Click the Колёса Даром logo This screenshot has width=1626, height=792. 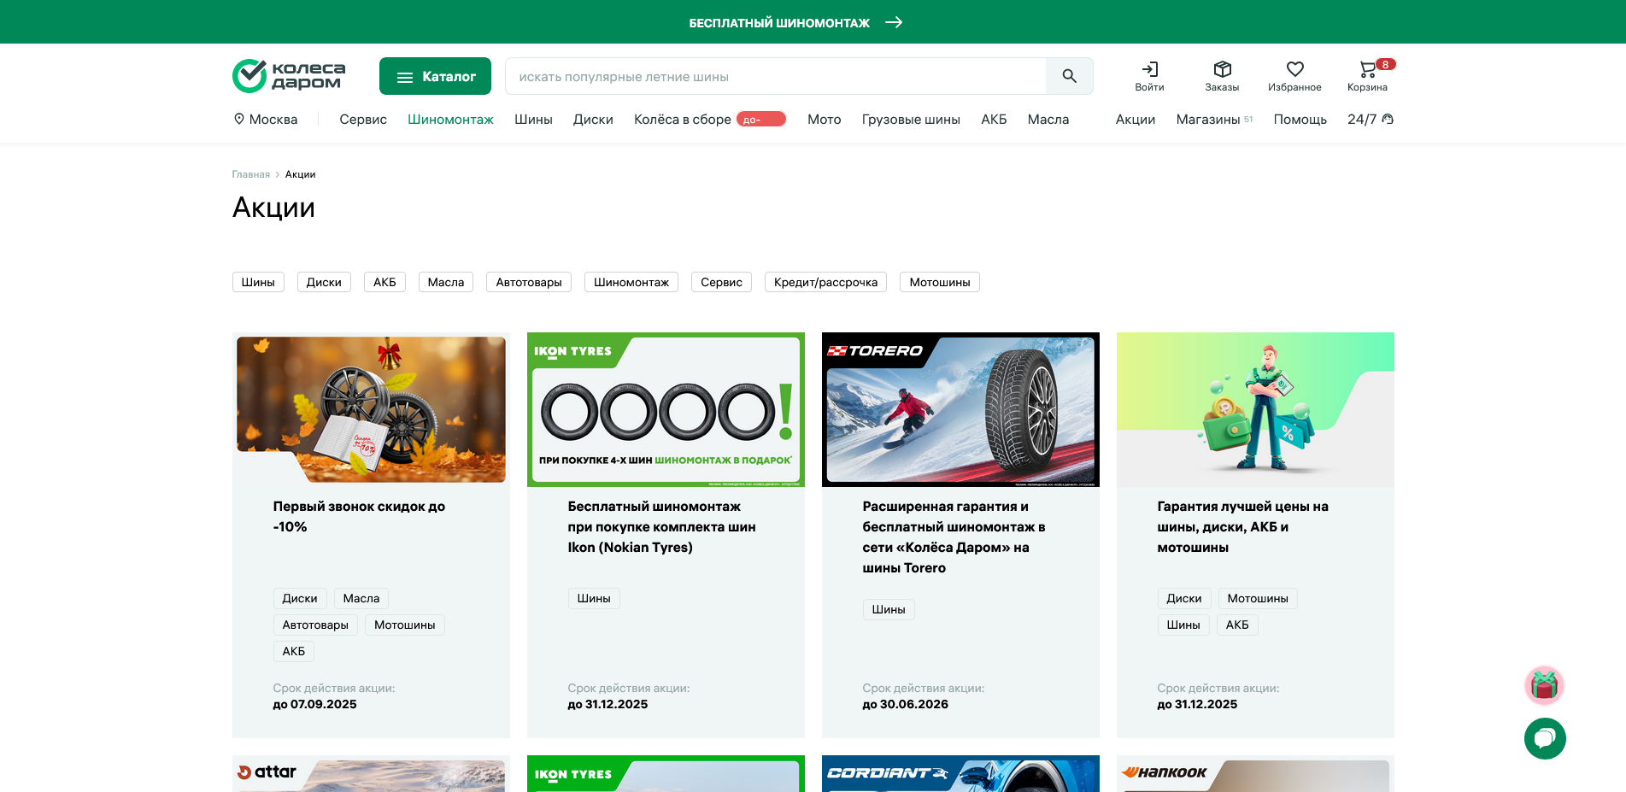click(x=289, y=76)
